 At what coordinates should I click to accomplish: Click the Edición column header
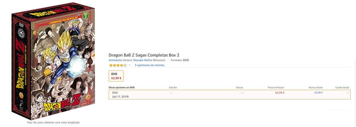173,88
